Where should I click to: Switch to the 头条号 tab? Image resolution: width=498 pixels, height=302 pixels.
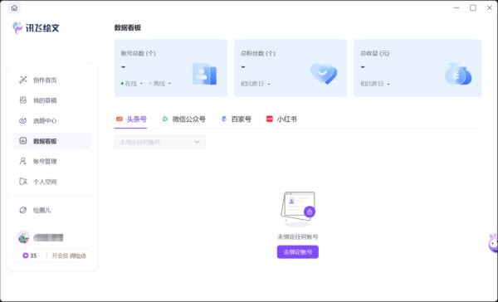[130, 119]
